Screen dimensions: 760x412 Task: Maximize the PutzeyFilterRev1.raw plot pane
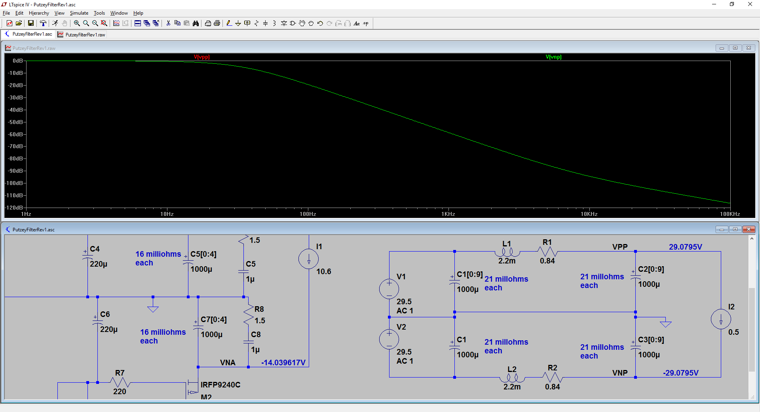tap(735, 48)
